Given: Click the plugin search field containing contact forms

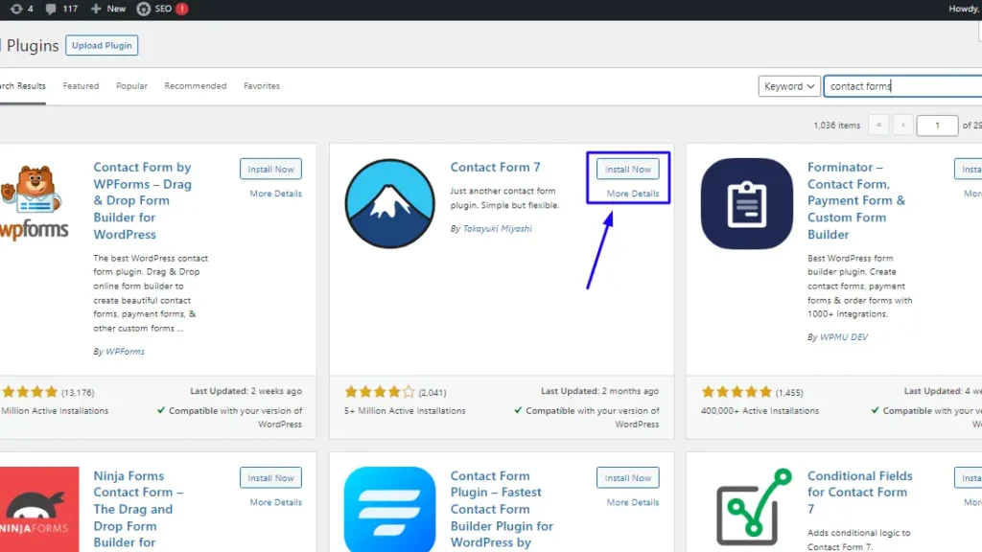Looking at the screenshot, I should tap(902, 86).
